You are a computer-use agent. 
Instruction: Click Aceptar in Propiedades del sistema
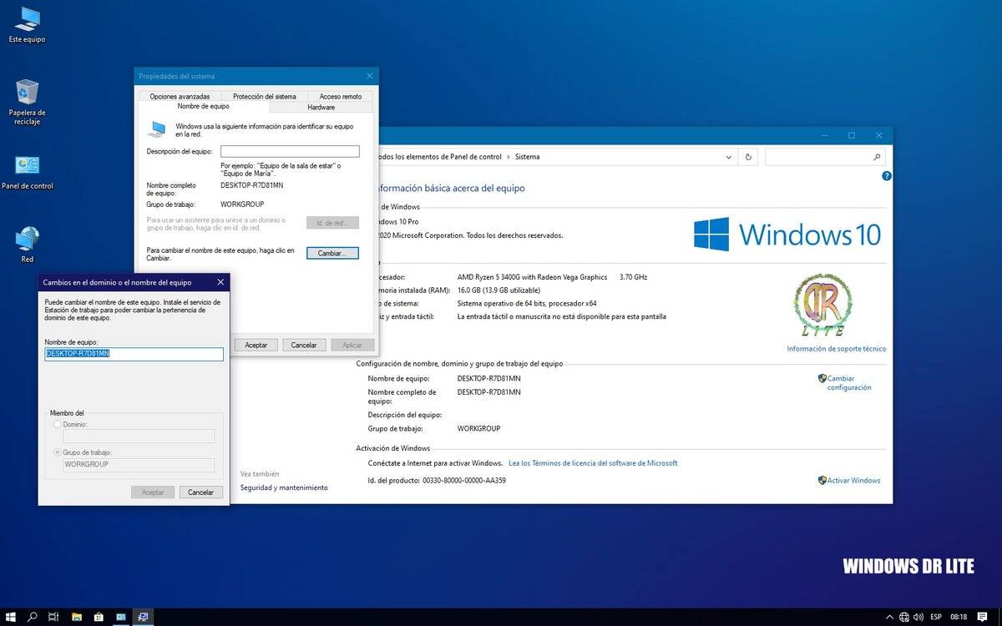(256, 345)
